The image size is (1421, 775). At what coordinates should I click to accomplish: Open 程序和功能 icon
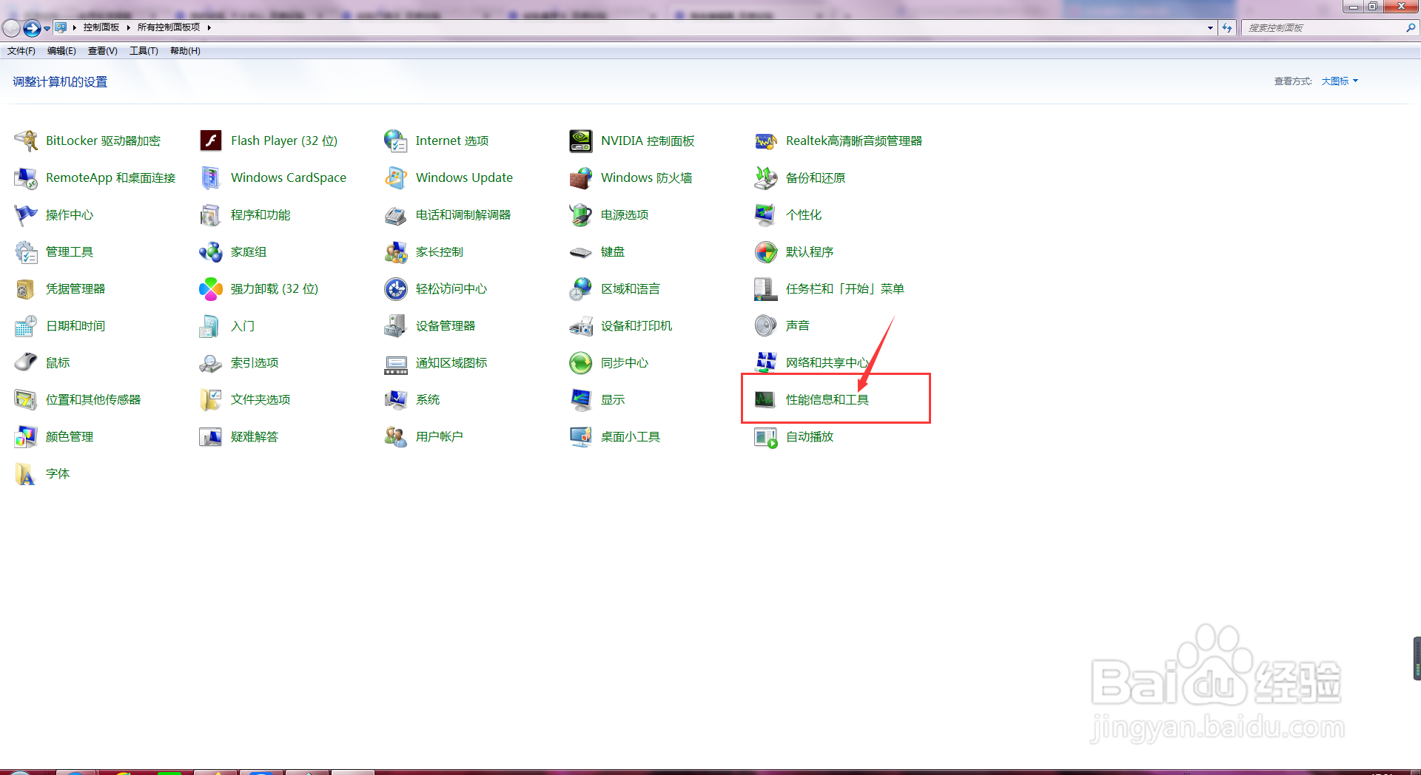pos(211,214)
